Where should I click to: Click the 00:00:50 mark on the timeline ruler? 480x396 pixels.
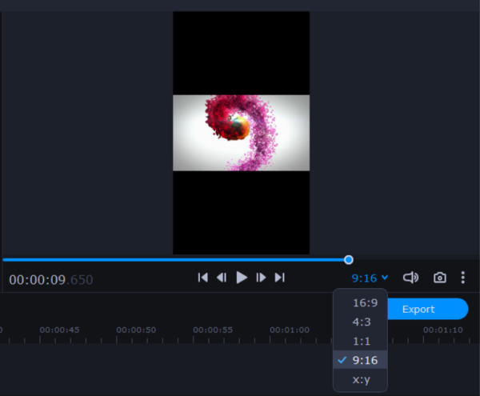136,330
